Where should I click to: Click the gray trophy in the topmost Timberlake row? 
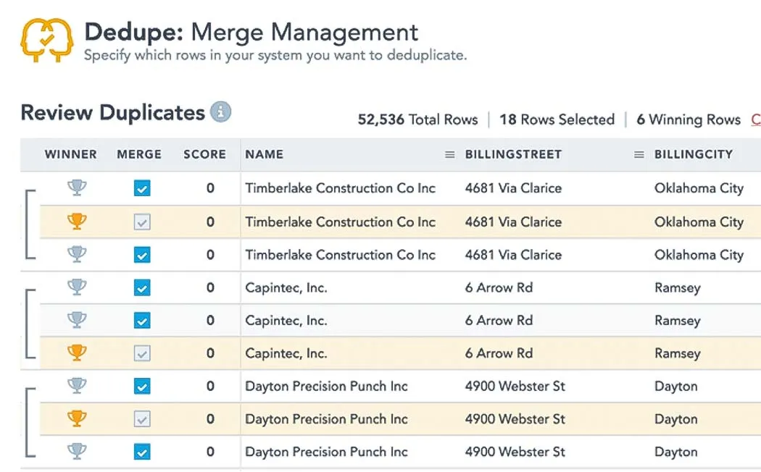[77, 187]
